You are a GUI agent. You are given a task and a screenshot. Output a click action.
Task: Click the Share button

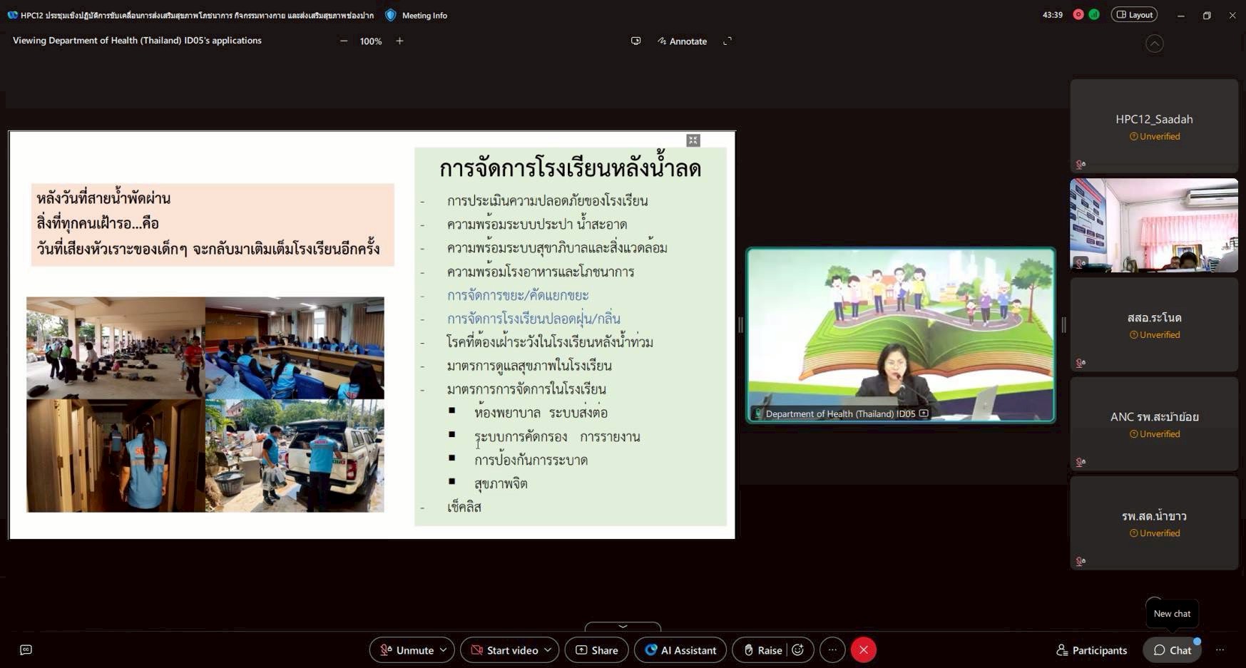(597, 650)
